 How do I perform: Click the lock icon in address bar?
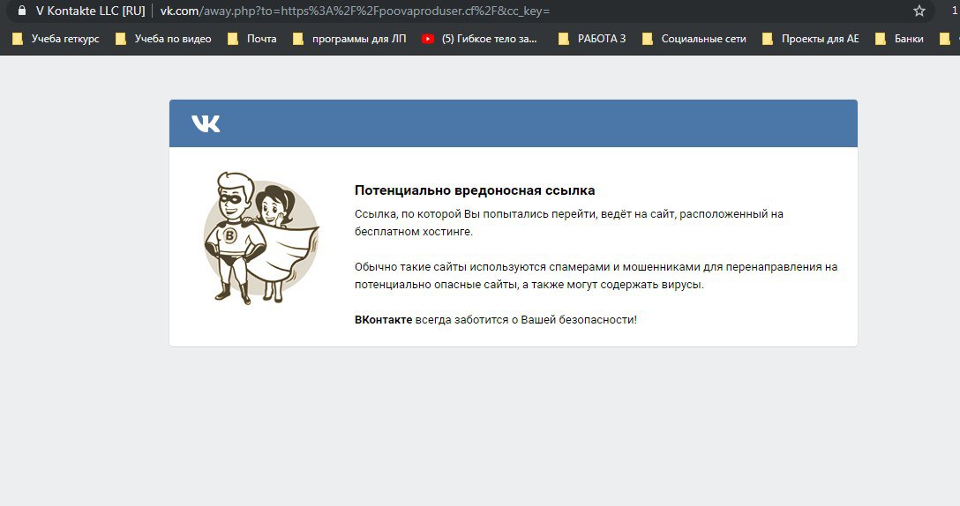pos(22,11)
